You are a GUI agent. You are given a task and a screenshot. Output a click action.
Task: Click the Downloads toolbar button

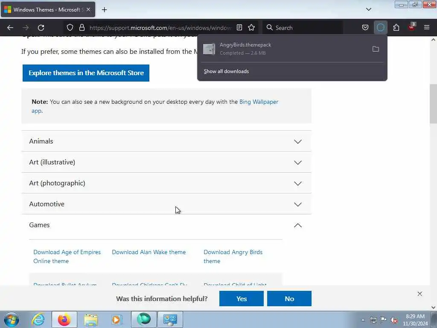pyautogui.click(x=380, y=28)
